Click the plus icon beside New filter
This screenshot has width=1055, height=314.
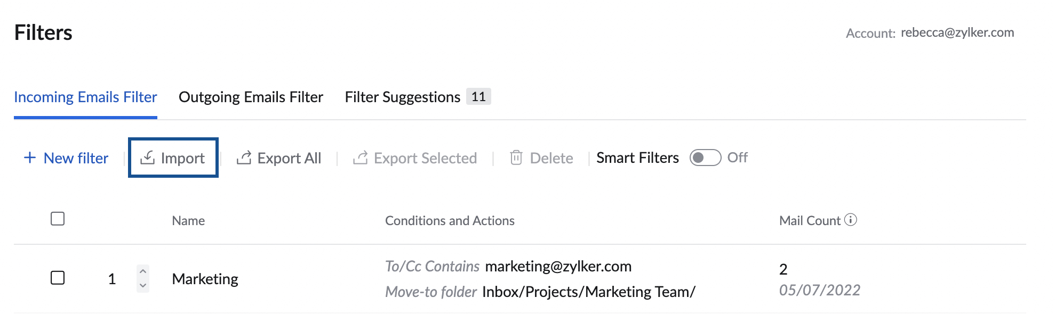[30, 158]
